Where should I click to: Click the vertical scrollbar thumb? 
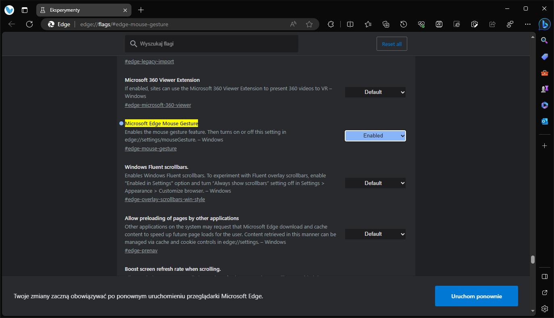533,259
